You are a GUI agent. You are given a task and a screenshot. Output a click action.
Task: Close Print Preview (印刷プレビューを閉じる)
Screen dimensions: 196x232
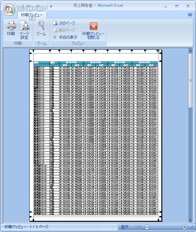93,31
